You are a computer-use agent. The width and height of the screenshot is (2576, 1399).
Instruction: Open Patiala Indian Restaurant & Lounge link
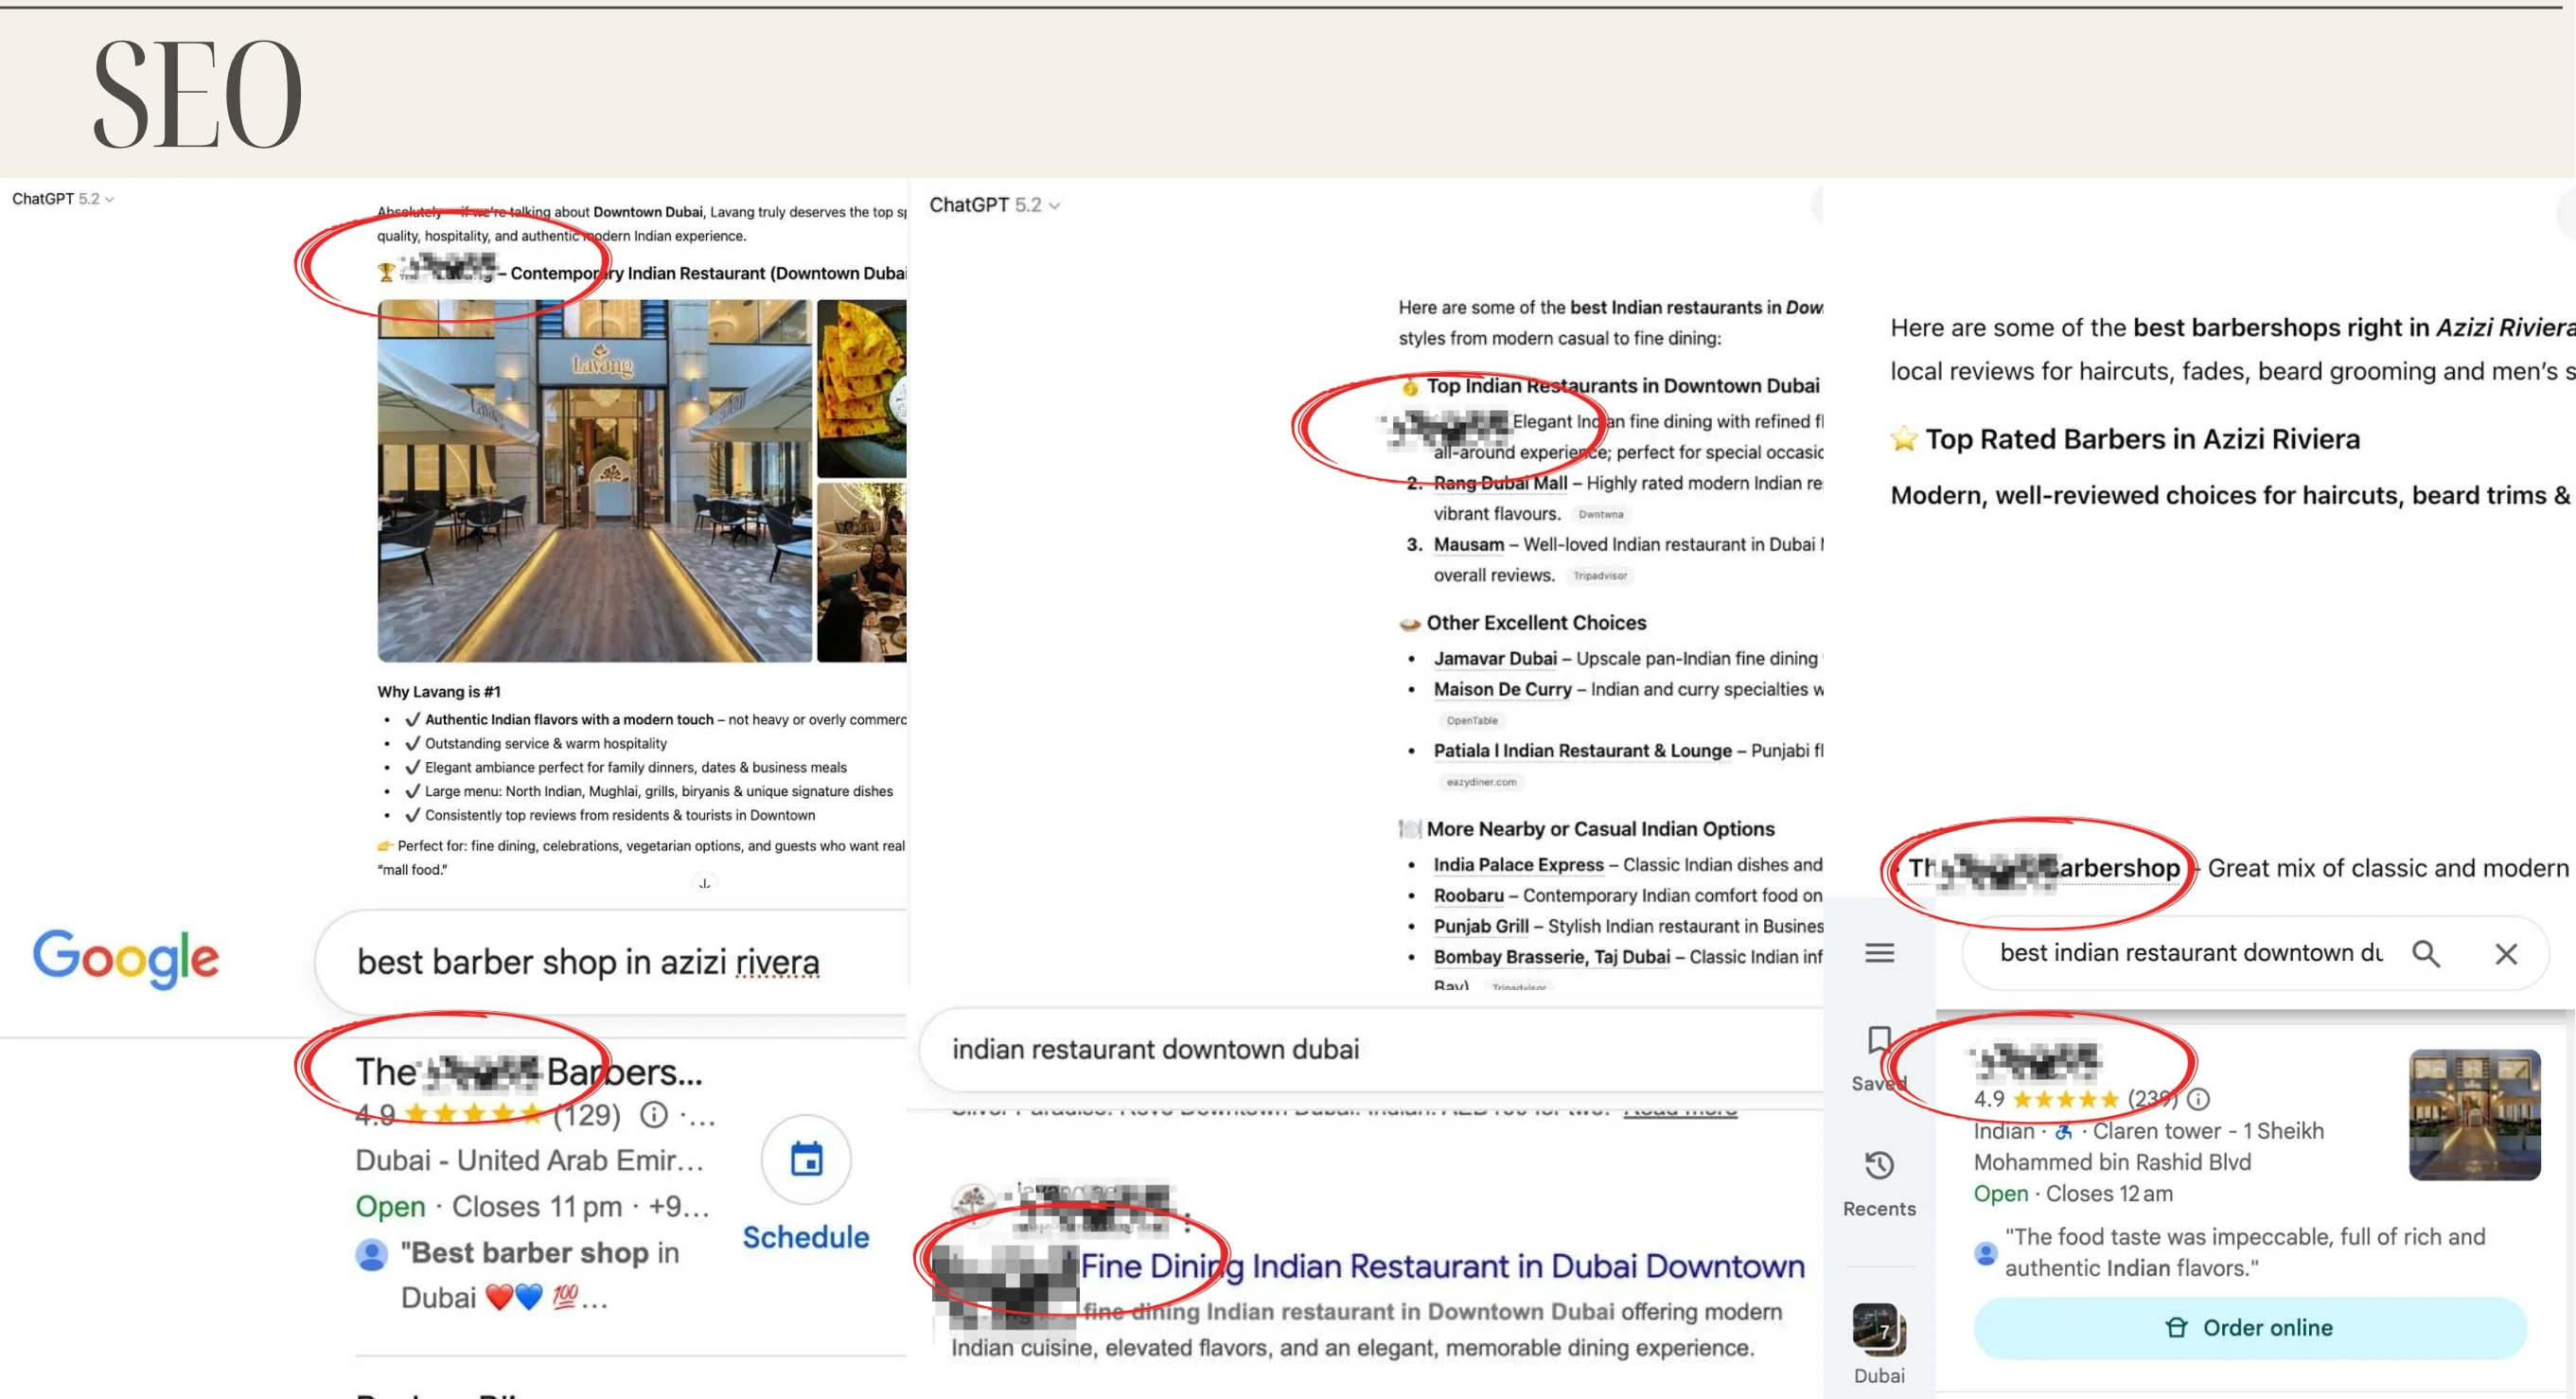[x=1583, y=751]
